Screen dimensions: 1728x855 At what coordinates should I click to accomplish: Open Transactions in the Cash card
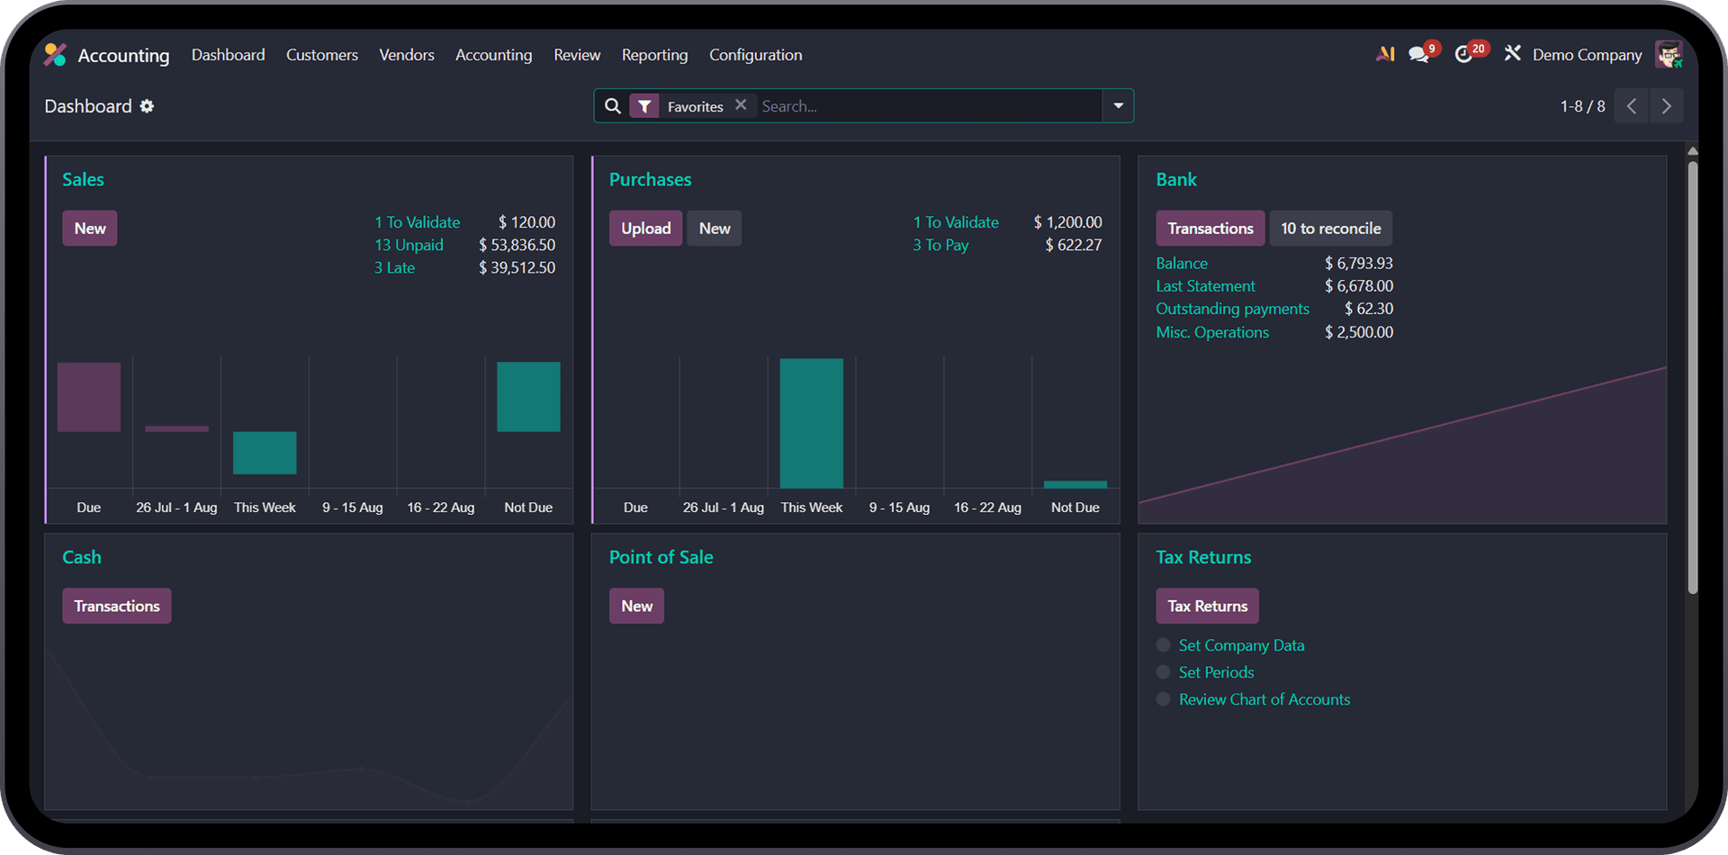pos(117,606)
